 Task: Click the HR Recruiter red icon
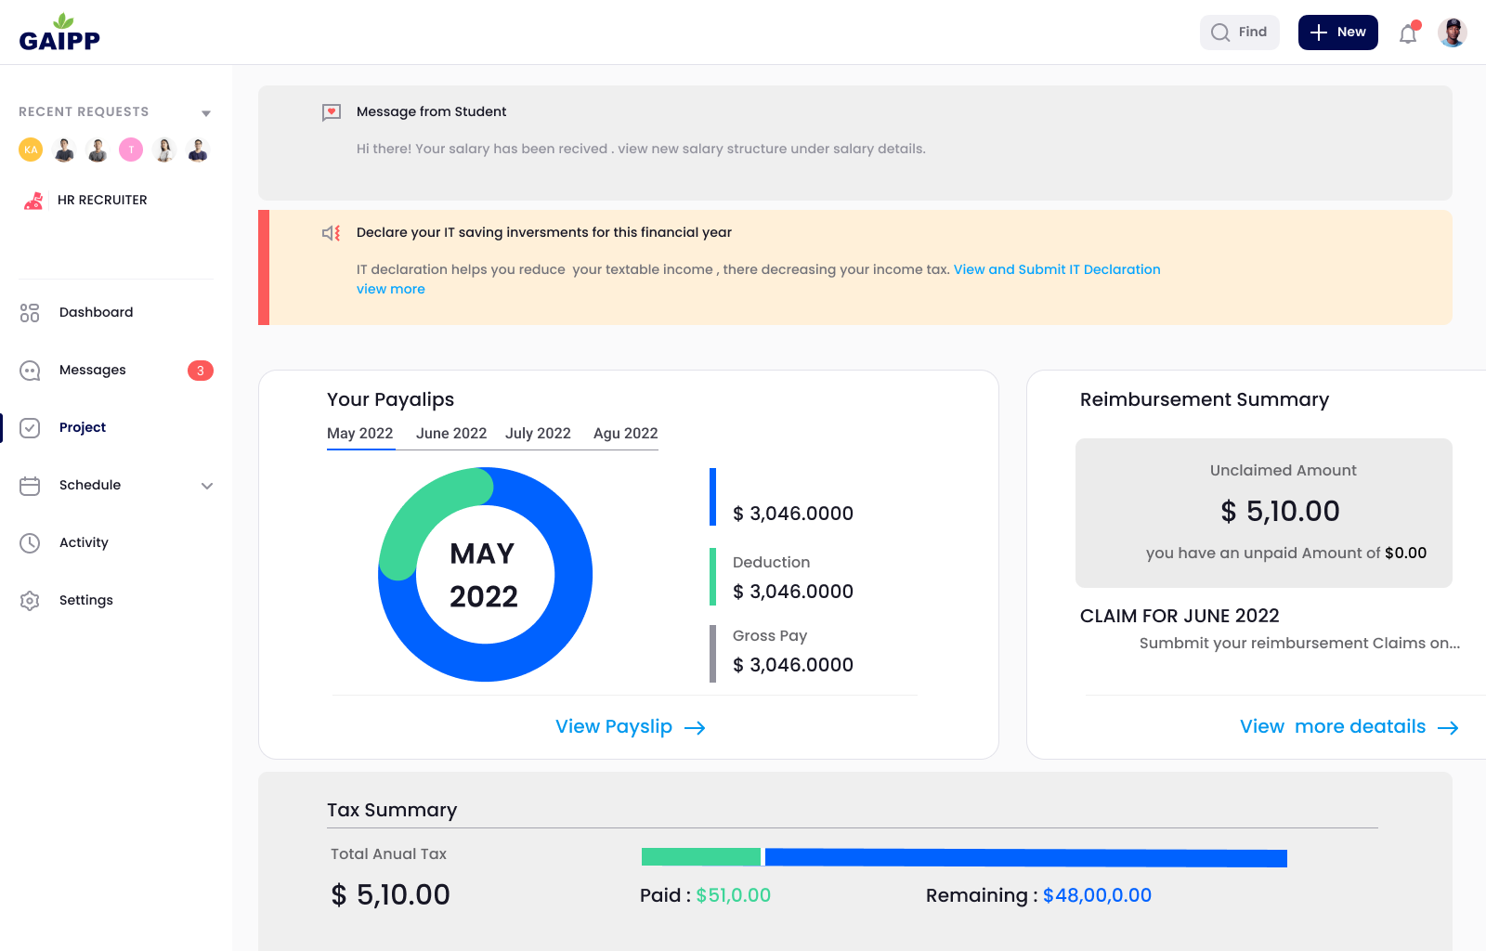click(x=33, y=200)
